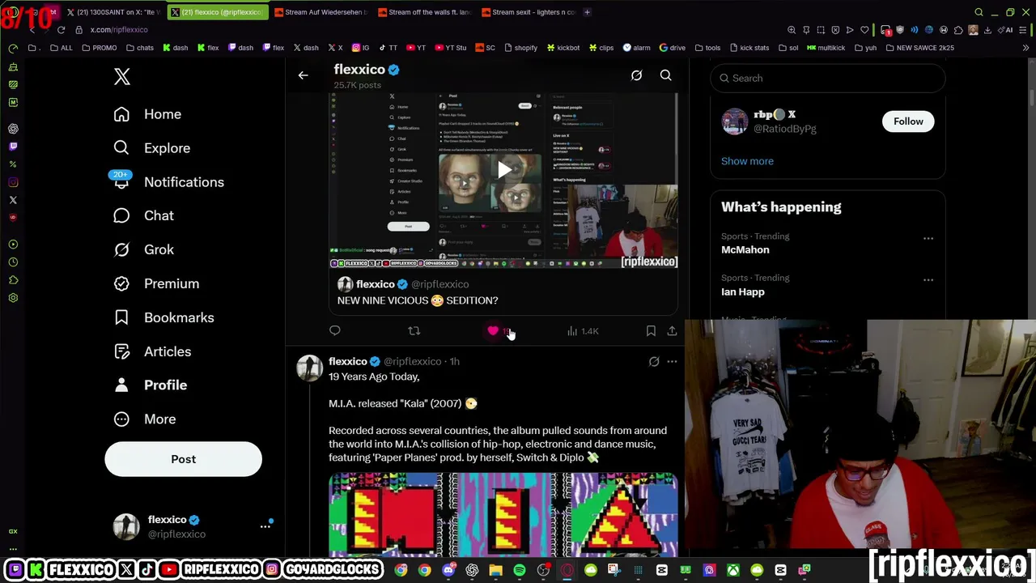Select the flexxico (@ripflexxico) browser tab
The height and width of the screenshot is (583, 1036).
pyautogui.click(x=217, y=12)
